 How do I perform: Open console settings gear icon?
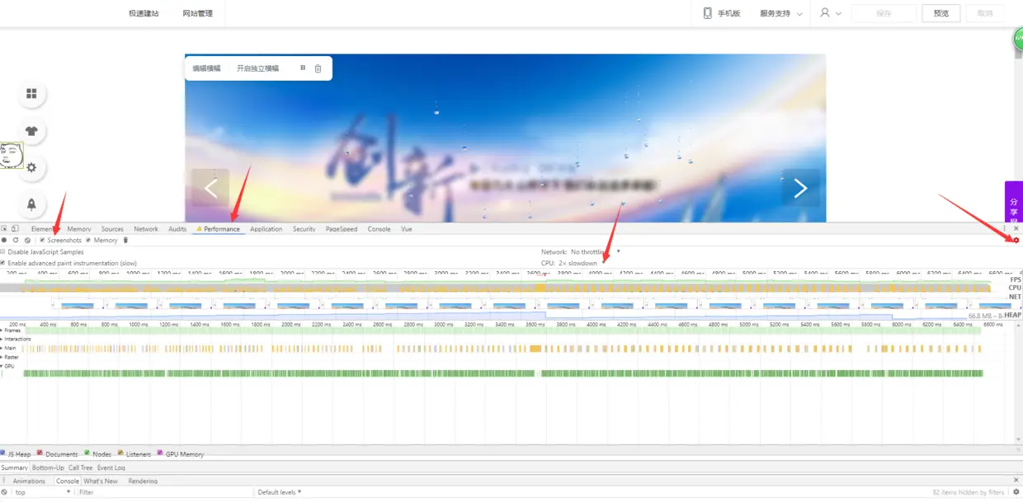tap(1016, 492)
